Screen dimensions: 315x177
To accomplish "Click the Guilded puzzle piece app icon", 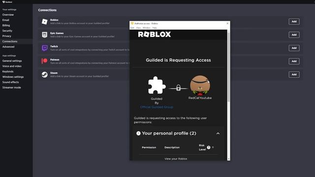I will [157, 85].
